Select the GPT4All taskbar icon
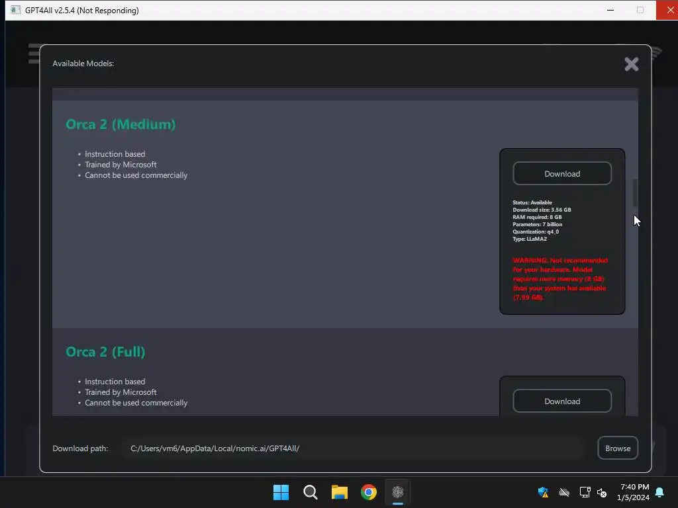The image size is (678, 508). pos(398,492)
